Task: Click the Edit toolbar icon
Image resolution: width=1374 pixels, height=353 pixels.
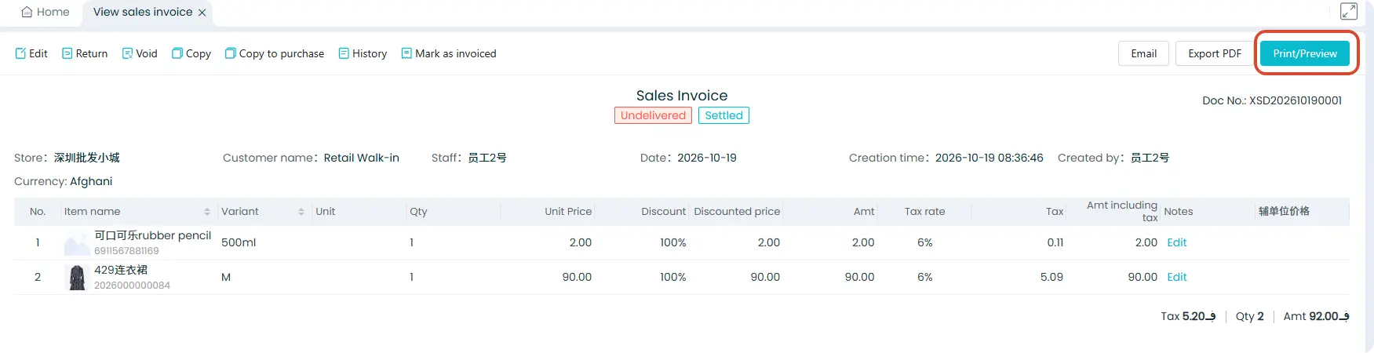Action: click(x=20, y=53)
